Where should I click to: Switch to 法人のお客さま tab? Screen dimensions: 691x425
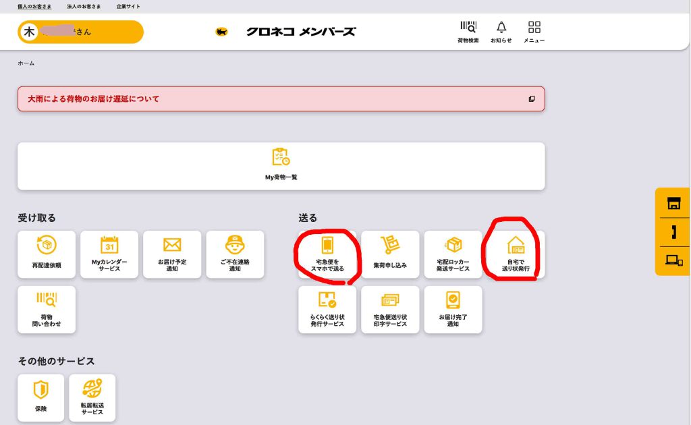84,7
